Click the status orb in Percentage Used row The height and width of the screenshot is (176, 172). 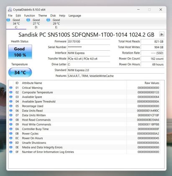(11, 106)
